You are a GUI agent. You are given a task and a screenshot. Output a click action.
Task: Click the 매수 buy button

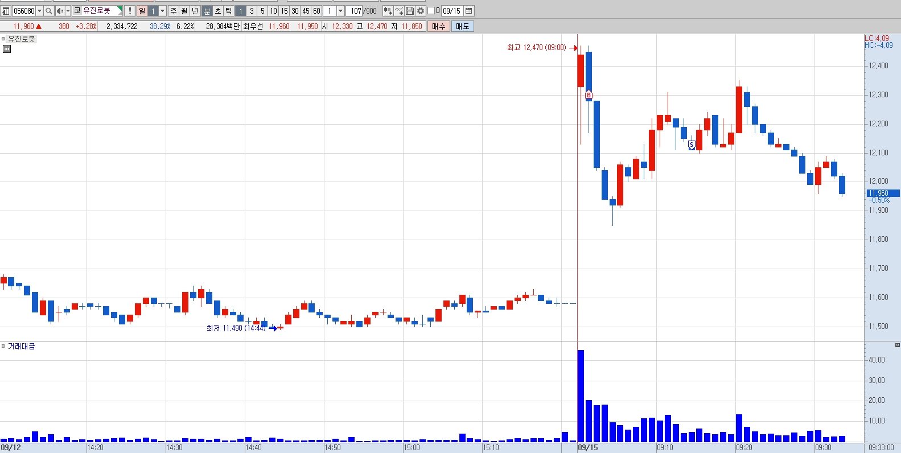tap(439, 26)
